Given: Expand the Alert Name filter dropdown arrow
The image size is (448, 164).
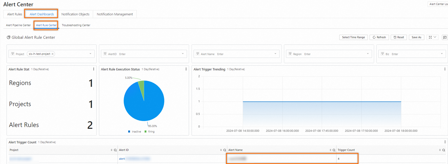Looking at the screenshot, I should pos(275,54).
